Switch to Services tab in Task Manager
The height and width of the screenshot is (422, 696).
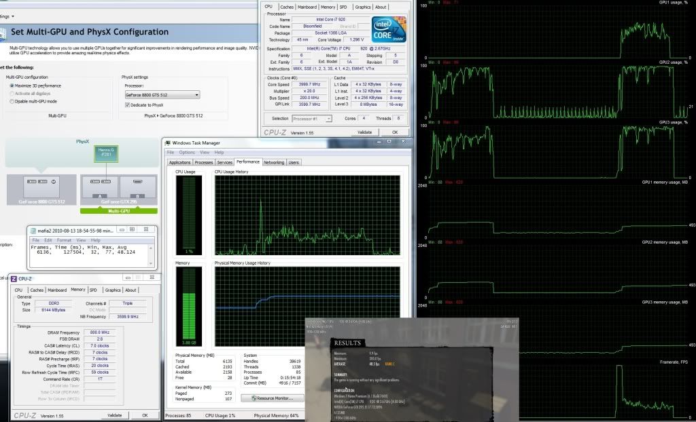pyautogui.click(x=224, y=163)
